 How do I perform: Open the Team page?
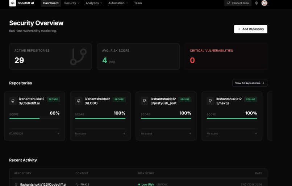pos(138,3)
